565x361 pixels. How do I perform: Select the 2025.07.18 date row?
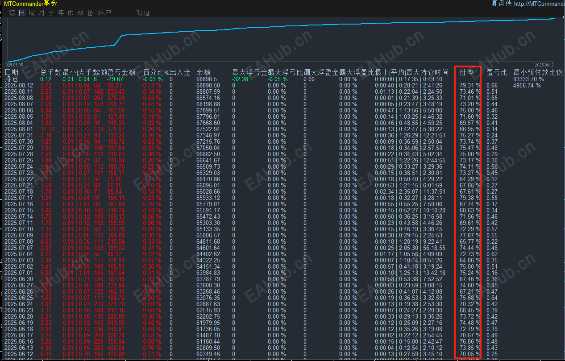coord(19,191)
